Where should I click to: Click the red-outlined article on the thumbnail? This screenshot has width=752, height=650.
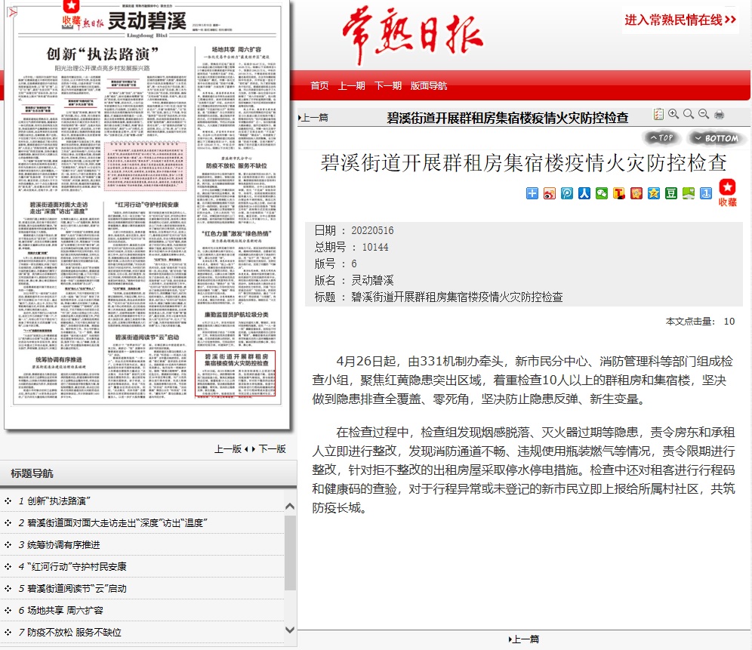coord(235,374)
